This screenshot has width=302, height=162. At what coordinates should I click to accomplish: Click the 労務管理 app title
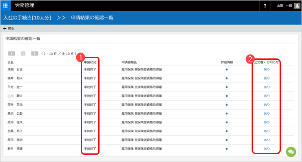[25, 6]
